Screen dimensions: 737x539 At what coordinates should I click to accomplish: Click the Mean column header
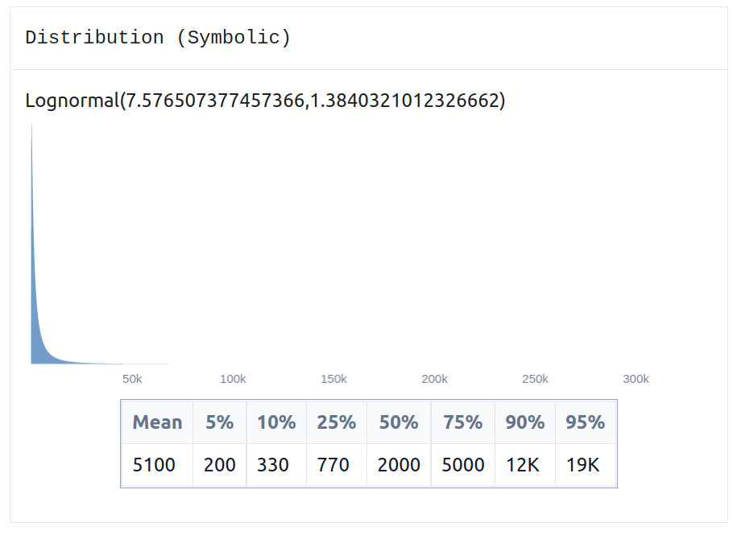coord(157,422)
